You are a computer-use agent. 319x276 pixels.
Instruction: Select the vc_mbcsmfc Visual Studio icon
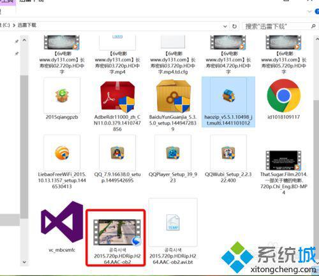click(x=62, y=222)
